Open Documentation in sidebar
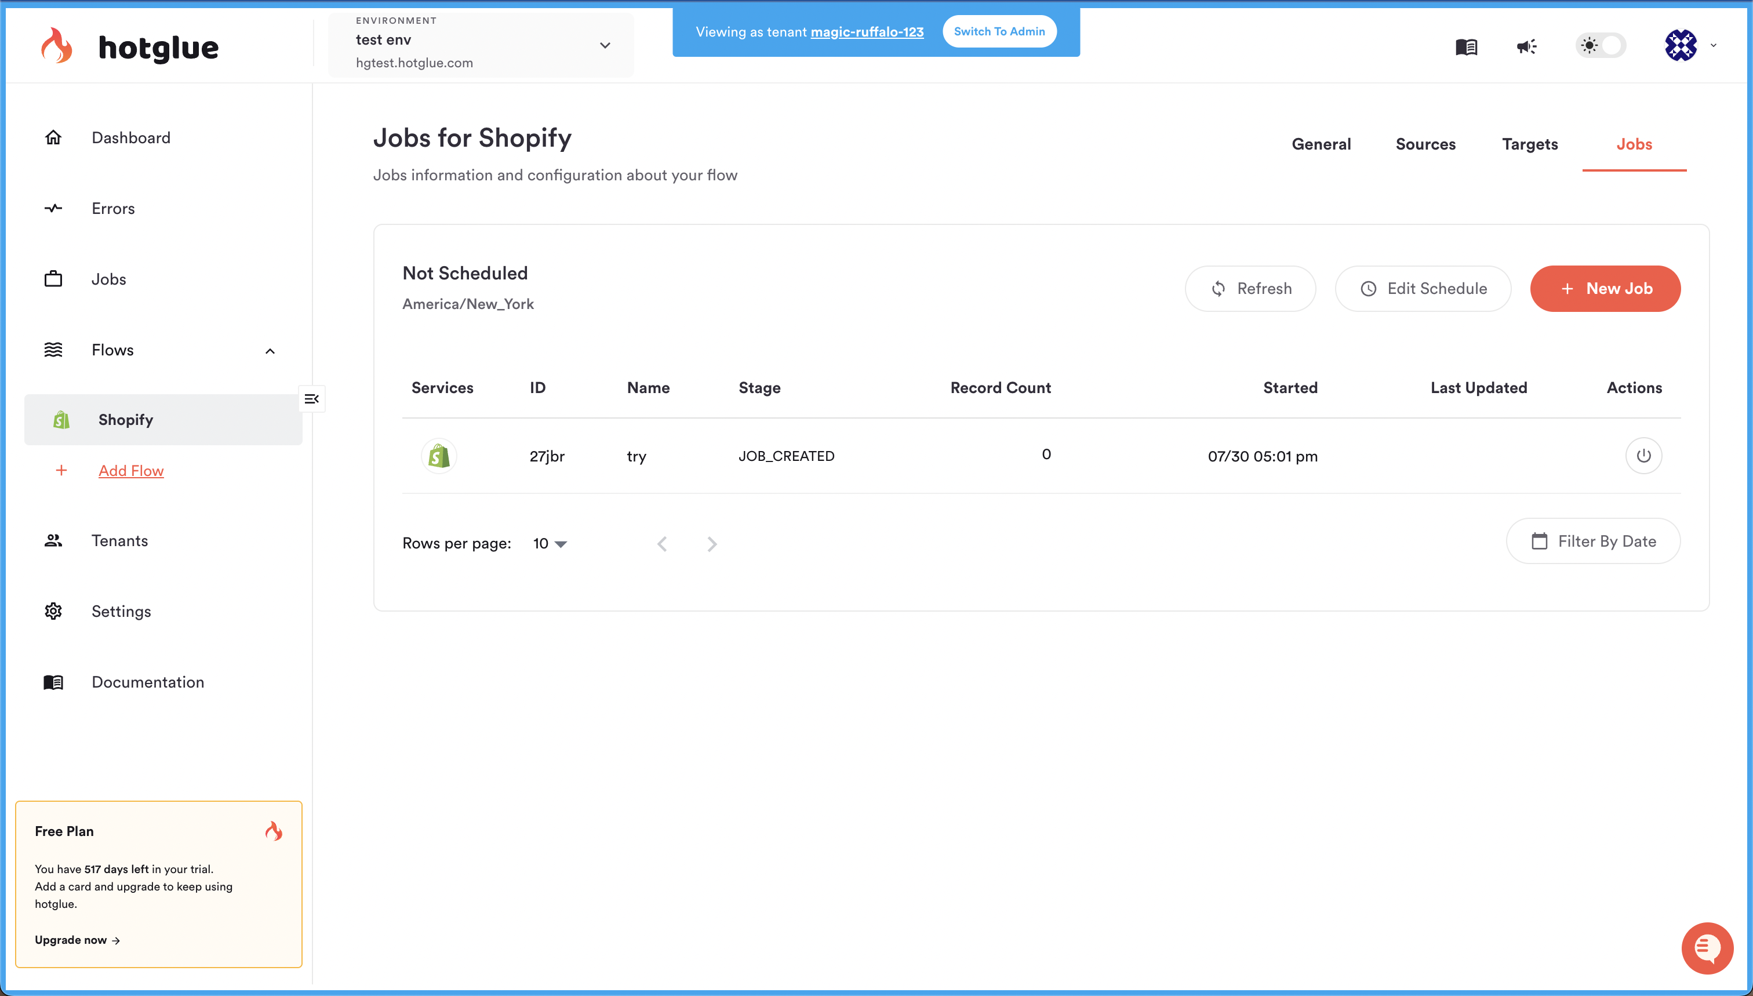Image resolution: width=1753 pixels, height=996 pixels. pyautogui.click(x=148, y=682)
